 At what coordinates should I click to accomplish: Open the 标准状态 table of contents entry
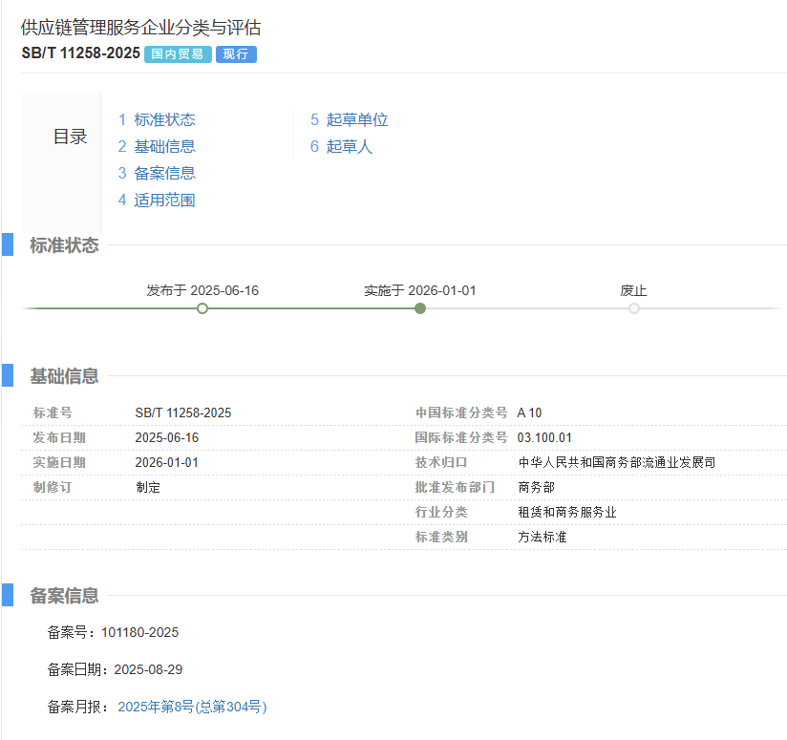click(162, 119)
